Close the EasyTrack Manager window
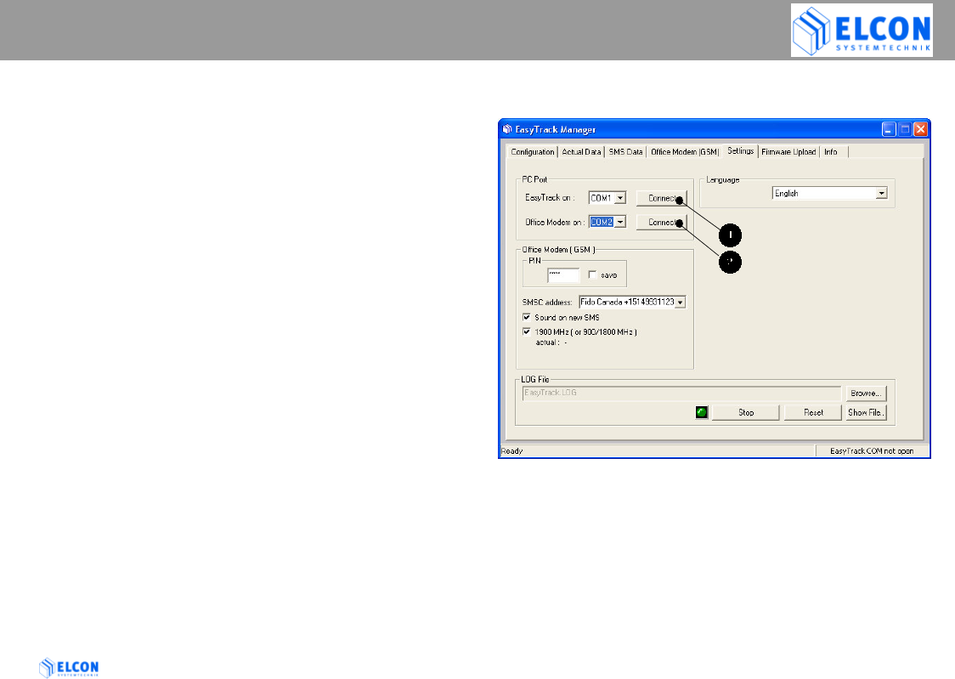 pyautogui.click(x=920, y=129)
